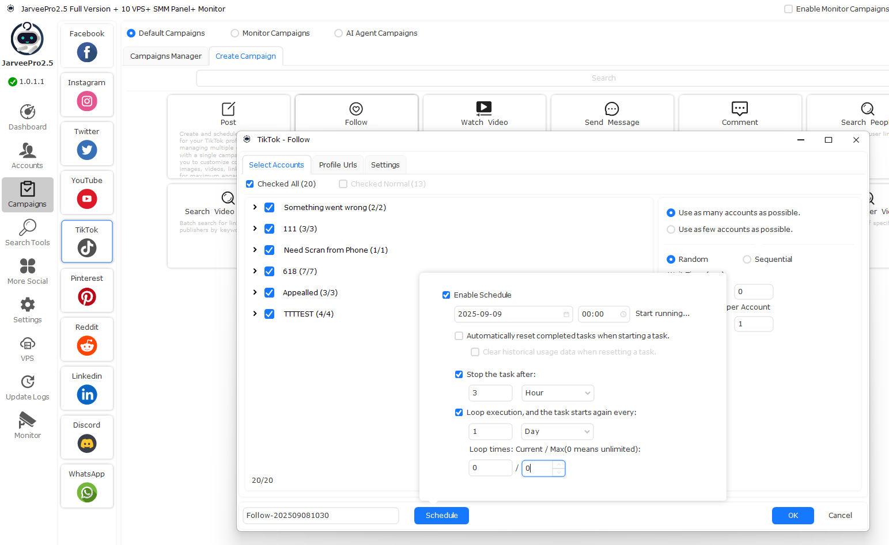This screenshot has height=545, width=889.
Task: Switch to the Create Campaign tab
Action: [x=246, y=56]
